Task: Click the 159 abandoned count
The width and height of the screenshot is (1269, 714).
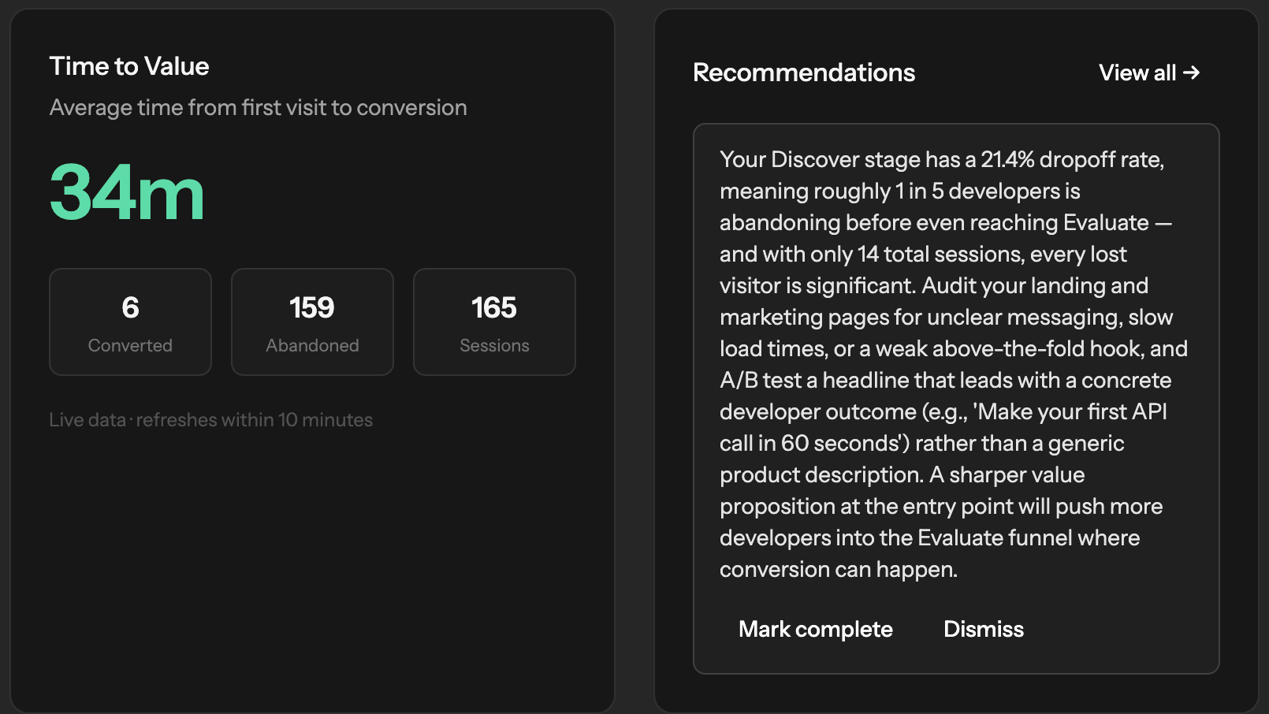Action: pos(312,307)
